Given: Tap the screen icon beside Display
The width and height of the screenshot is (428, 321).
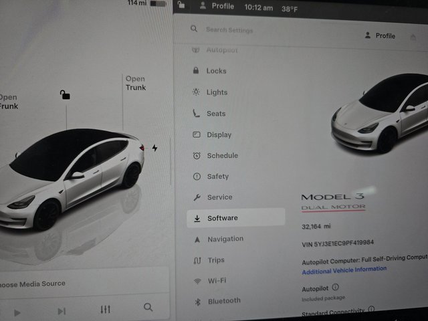Looking at the screenshot, I should pos(197,134).
